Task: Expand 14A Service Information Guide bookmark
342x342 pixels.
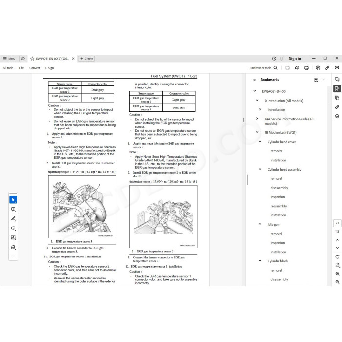Action: pos(257,118)
